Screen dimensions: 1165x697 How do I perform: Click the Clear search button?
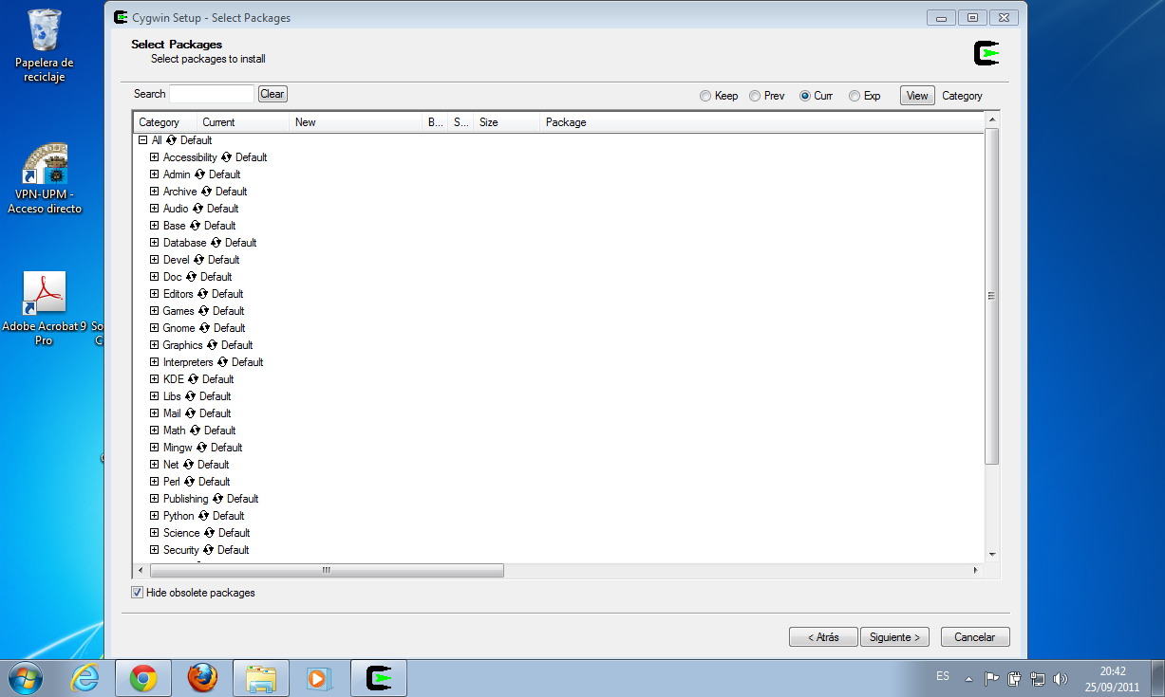(x=272, y=94)
